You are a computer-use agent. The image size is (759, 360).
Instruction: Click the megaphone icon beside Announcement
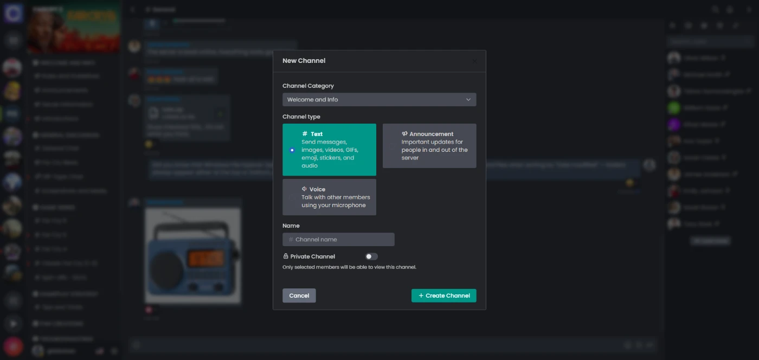click(x=404, y=134)
